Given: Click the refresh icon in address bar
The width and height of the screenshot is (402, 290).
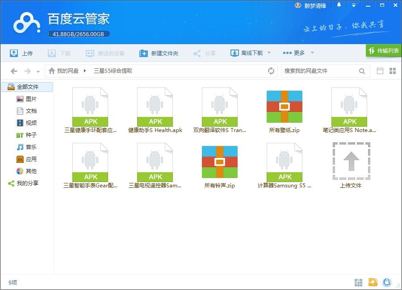Looking at the screenshot, I should tap(271, 70).
